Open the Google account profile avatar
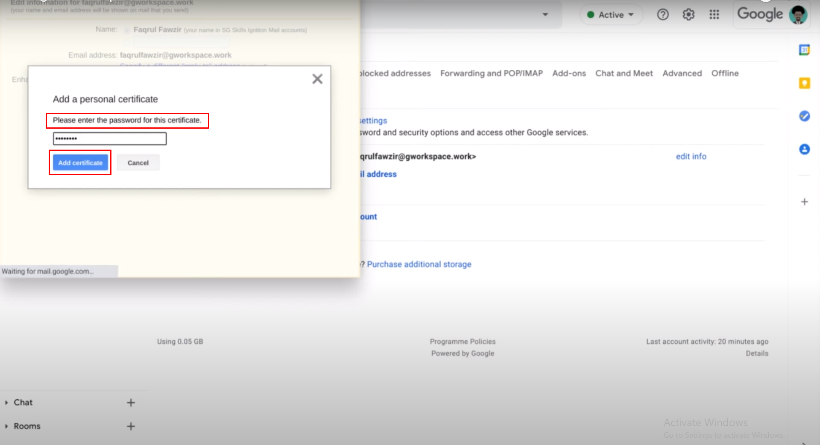Image resolution: width=820 pixels, height=445 pixels. [x=798, y=15]
